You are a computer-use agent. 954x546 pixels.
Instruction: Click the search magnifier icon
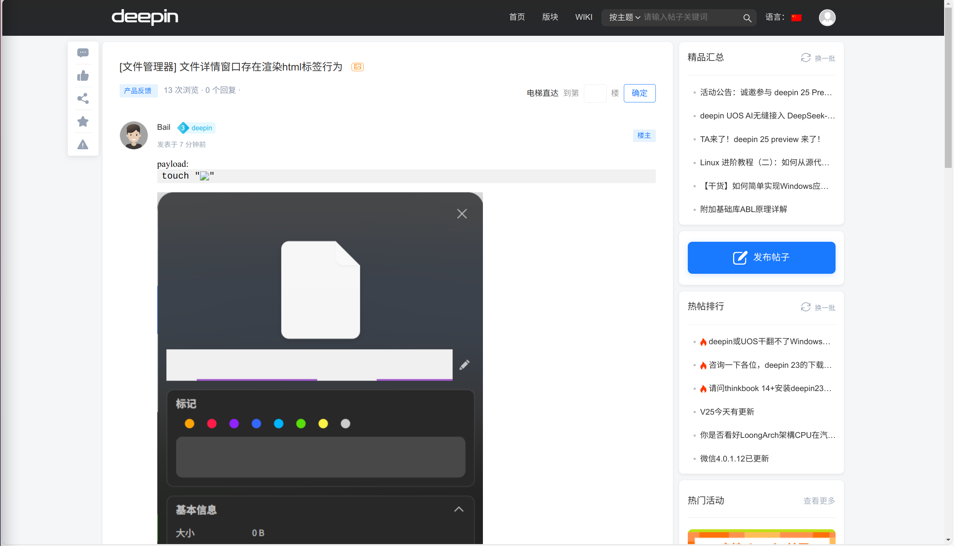click(x=747, y=18)
